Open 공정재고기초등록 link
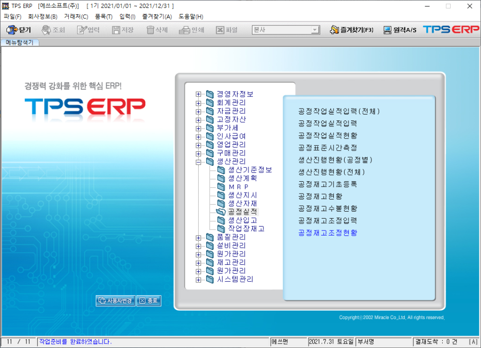 coord(328,184)
